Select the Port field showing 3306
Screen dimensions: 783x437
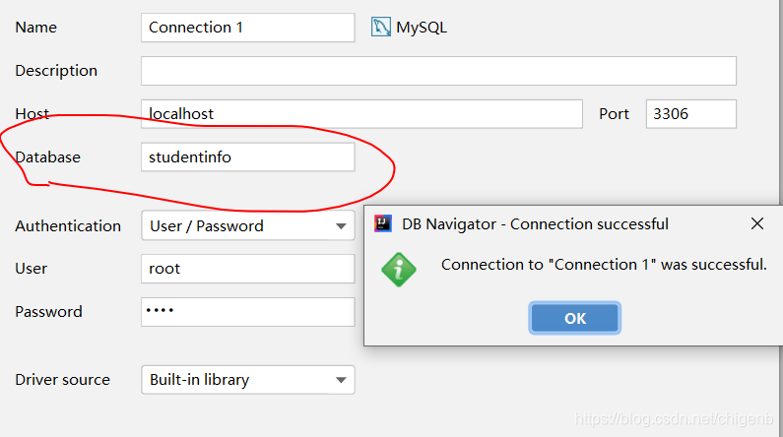(x=690, y=114)
